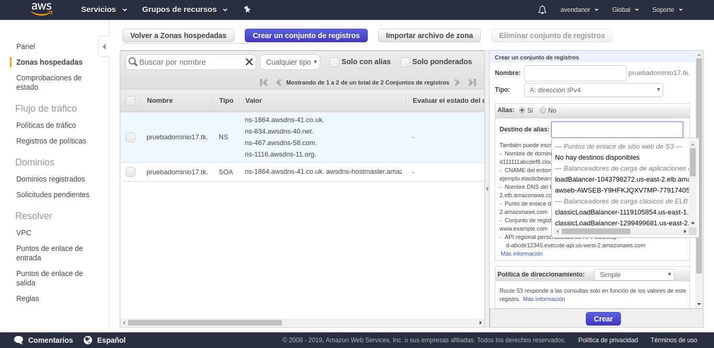Toggle Solo con alias checkbox

click(334, 62)
